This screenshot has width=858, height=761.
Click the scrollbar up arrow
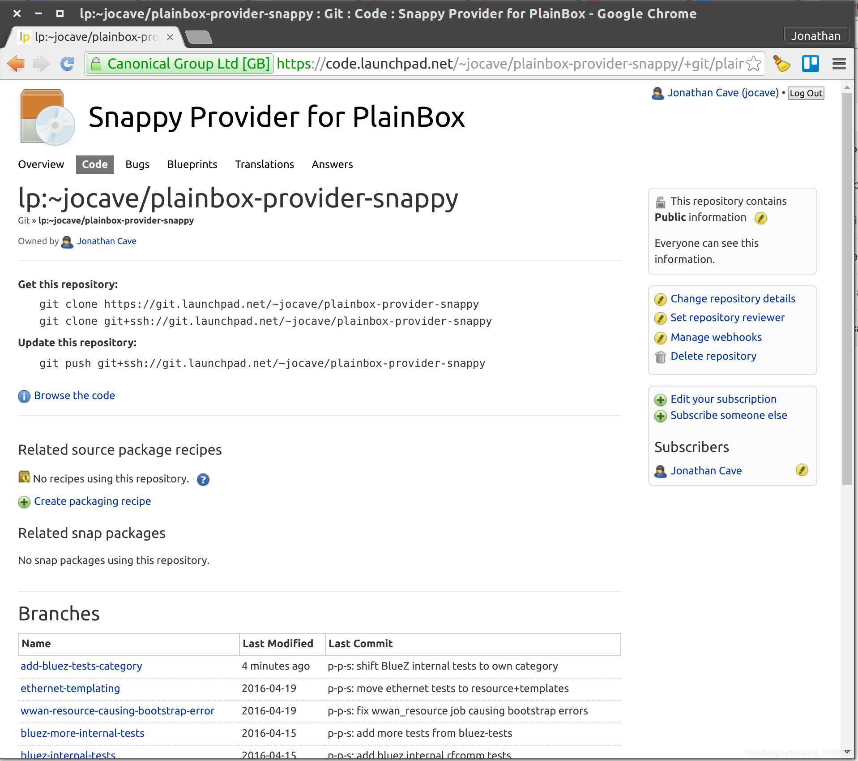847,87
